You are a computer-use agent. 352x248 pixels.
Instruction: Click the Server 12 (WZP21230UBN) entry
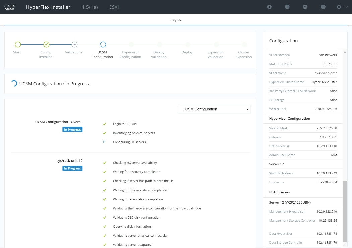point(290,202)
